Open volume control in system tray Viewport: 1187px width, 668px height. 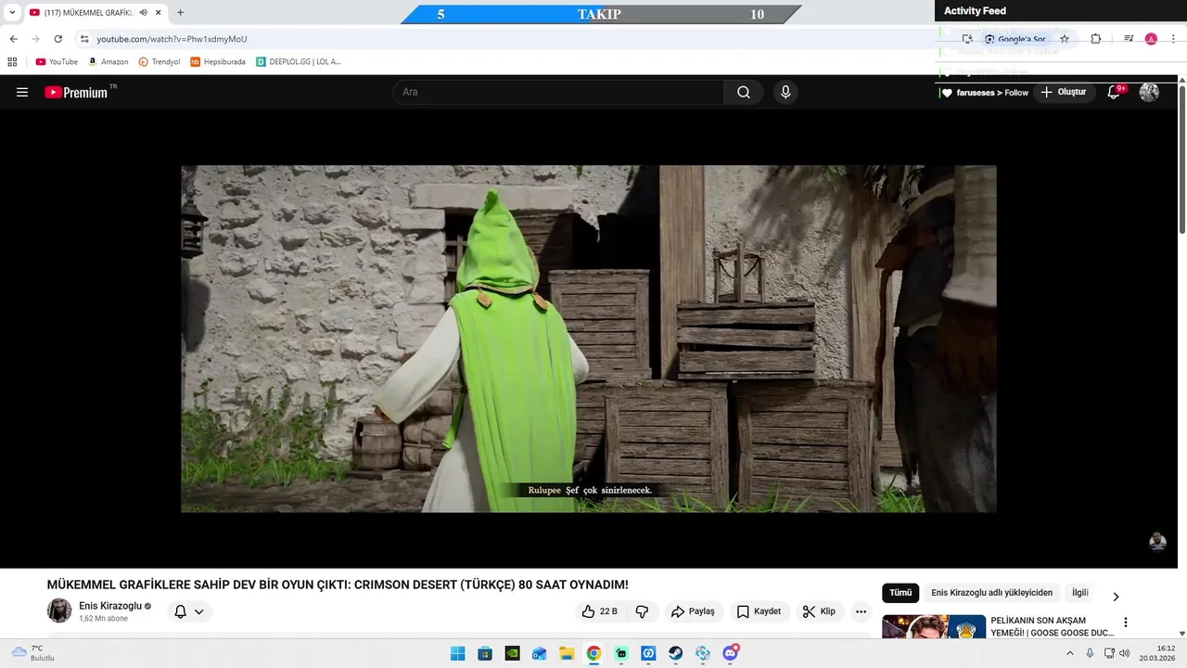tap(1124, 653)
